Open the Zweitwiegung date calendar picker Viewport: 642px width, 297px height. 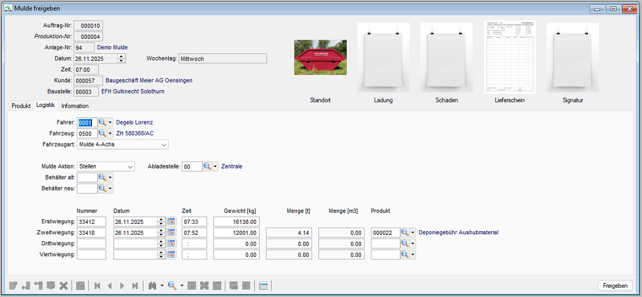171,232
